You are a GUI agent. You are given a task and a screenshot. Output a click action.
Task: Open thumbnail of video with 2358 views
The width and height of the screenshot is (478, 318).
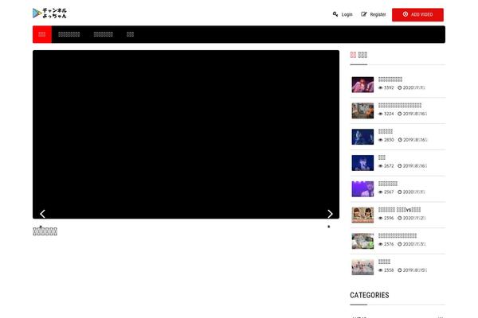point(362,267)
